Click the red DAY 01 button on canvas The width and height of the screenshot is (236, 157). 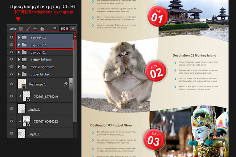click(158, 16)
